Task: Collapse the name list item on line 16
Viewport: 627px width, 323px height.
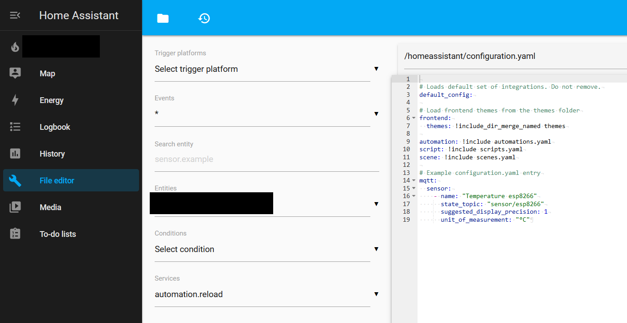Action: (x=414, y=196)
